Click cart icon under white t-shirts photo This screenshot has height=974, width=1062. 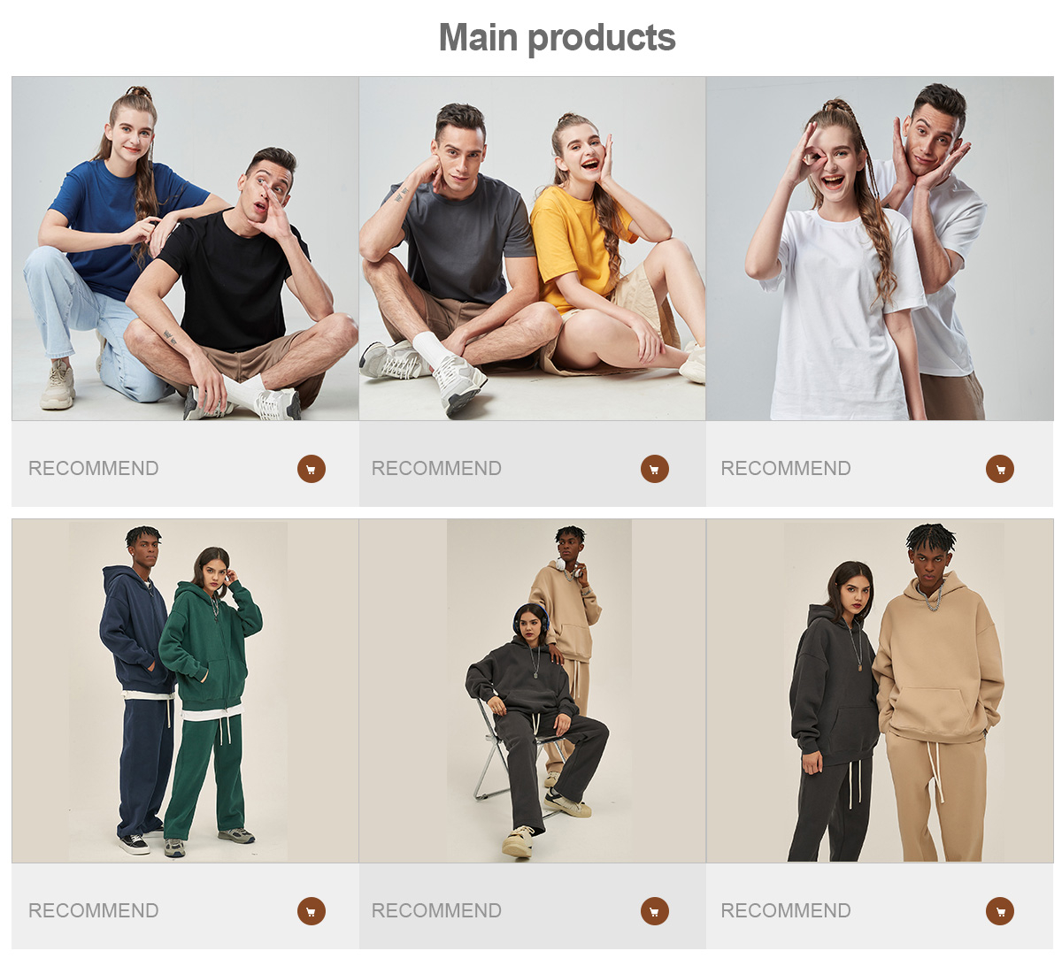click(1000, 469)
